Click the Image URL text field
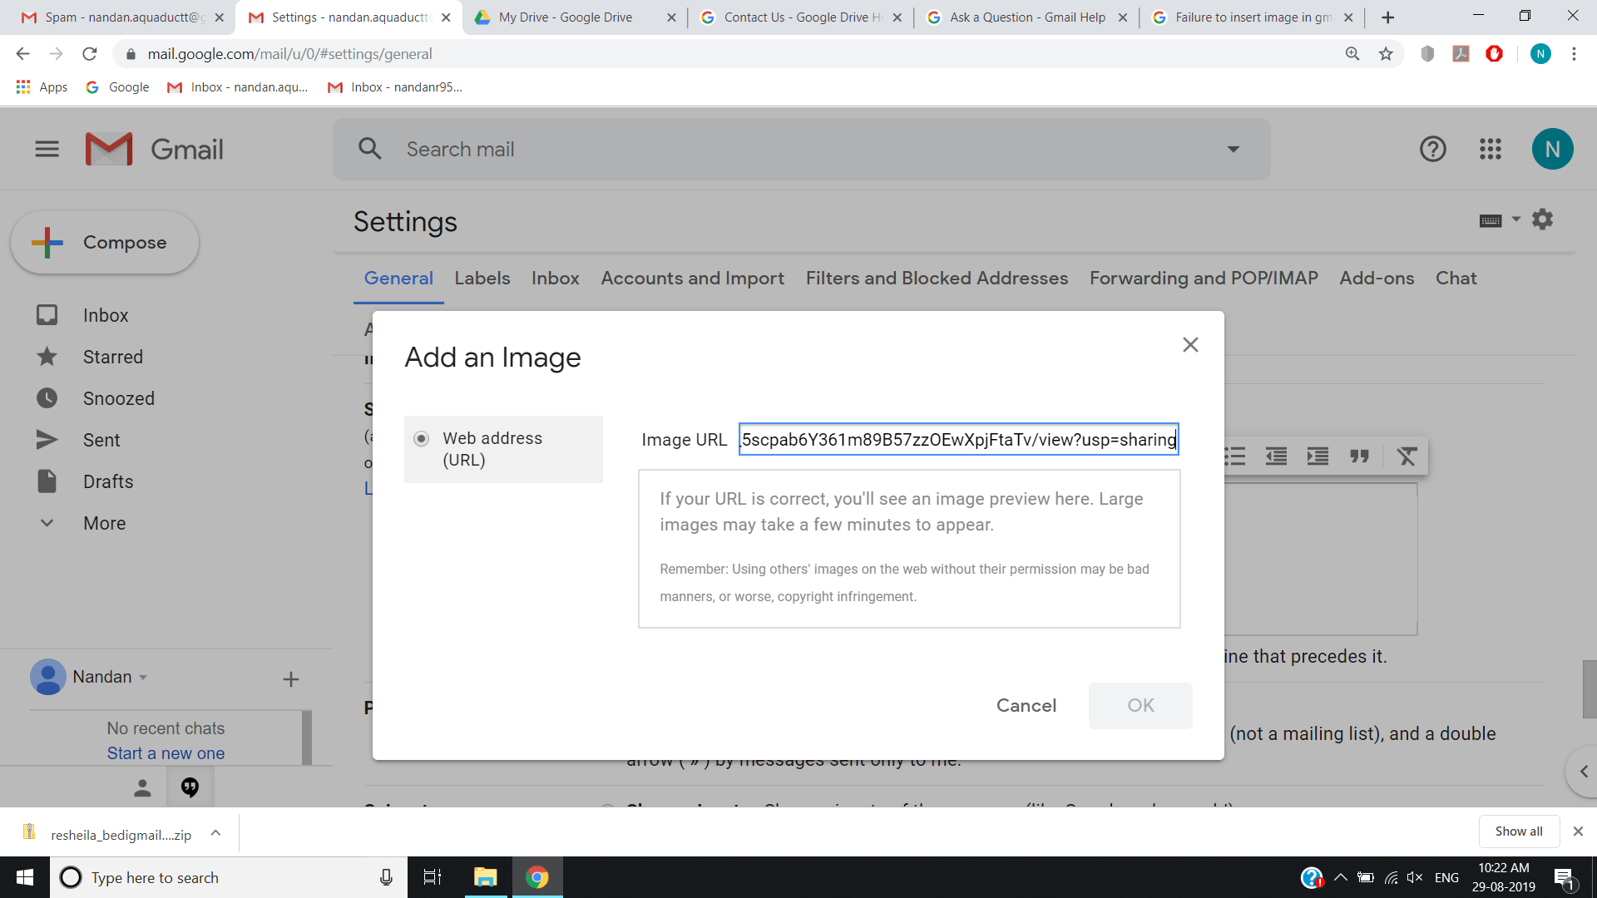Image resolution: width=1597 pixels, height=898 pixels. pyautogui.click(x=958, y=440)
